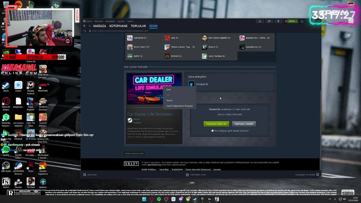Click the Valve logo in footer

click(131, 164)
